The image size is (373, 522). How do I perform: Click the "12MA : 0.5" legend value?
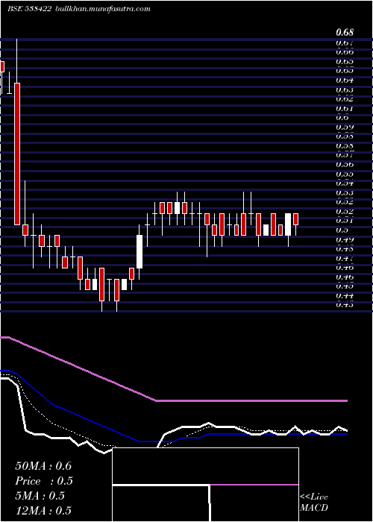click(43, 510)
